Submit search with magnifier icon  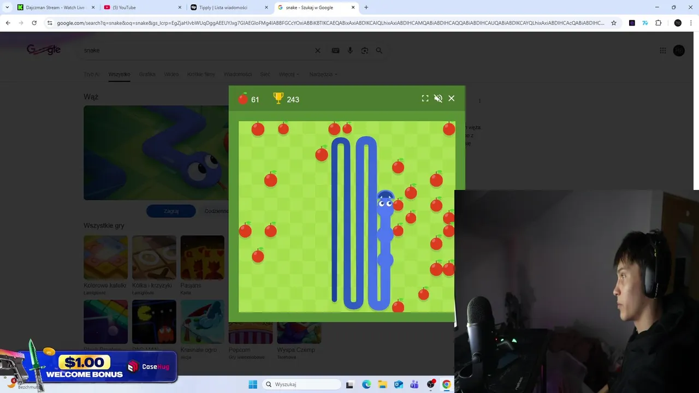point(379,50)
